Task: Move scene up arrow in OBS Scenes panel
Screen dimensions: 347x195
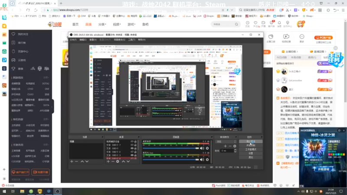Action: [x=82, y=161]
